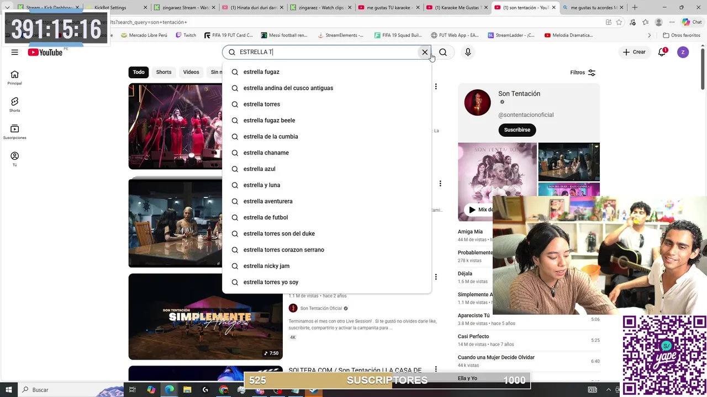Open second video thumbnail with table scene
Screen dimensions: 707x397
pyautogui.click(x=175, y=223)
